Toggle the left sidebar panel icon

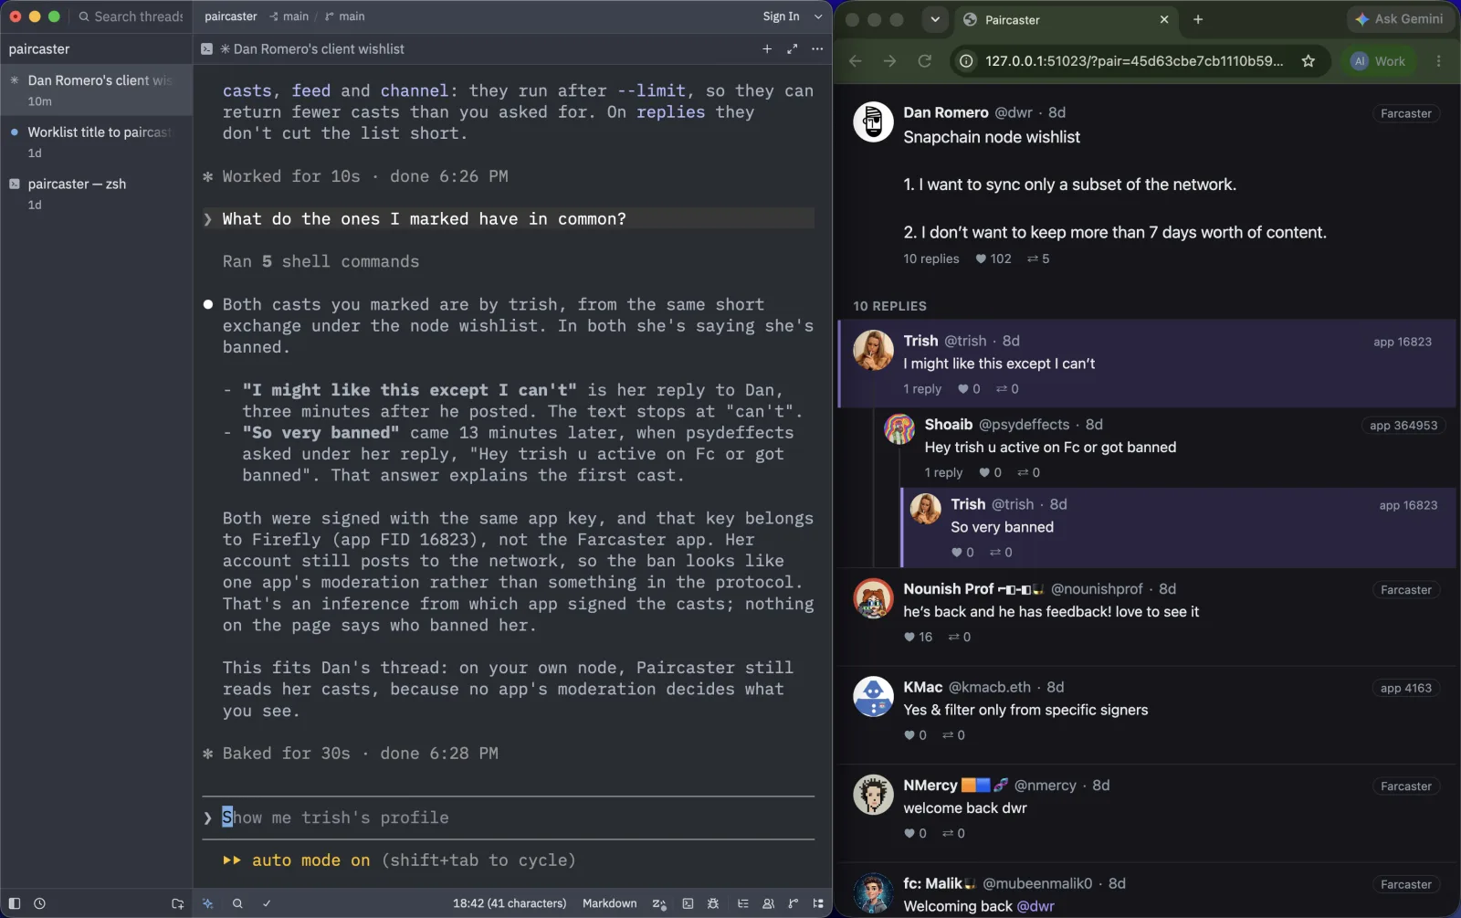point(15,903)
